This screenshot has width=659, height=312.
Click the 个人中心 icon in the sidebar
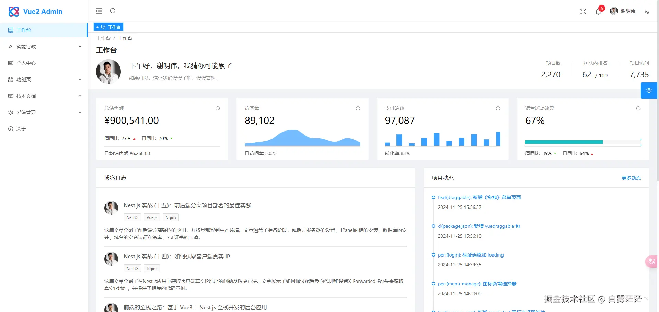click(x=11, y=63)
